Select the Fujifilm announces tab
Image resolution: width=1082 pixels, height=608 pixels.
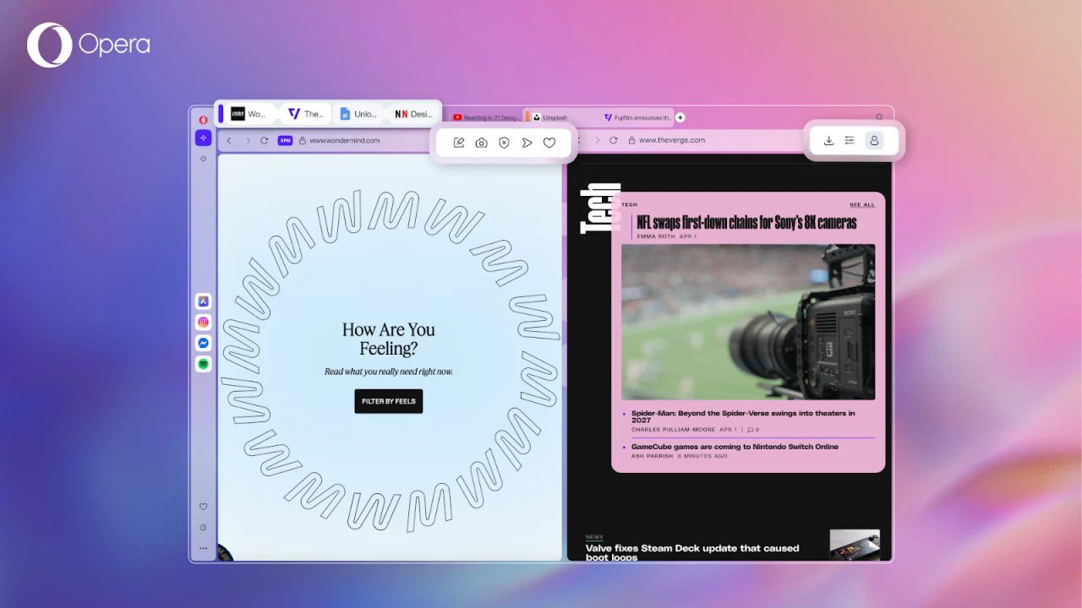pyautogui.click(x=637, y=117)
